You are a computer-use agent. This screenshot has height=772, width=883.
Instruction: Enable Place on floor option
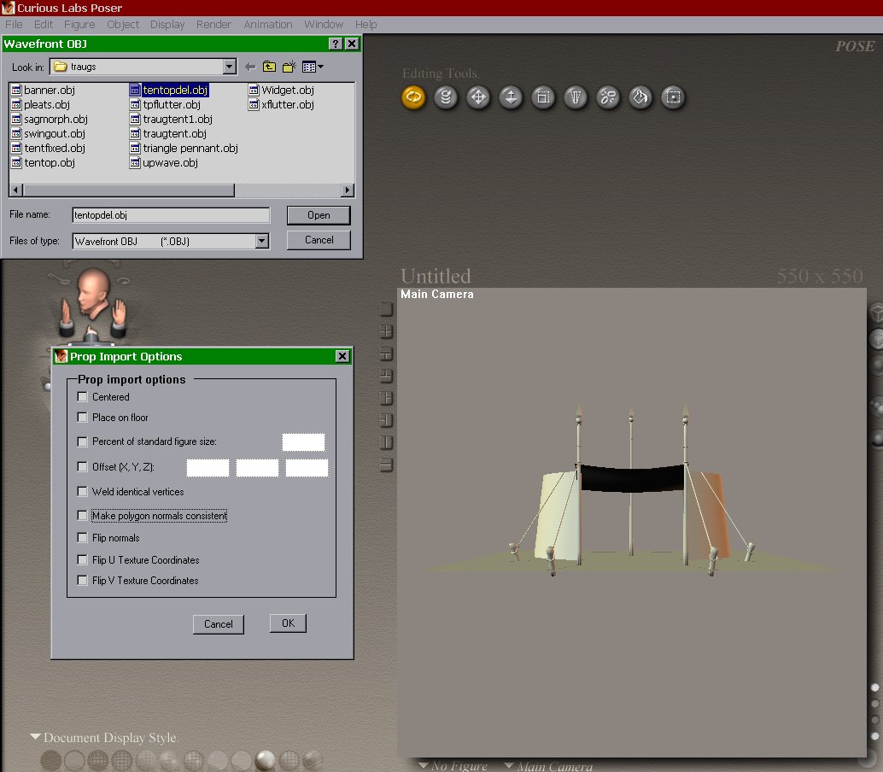82,417
